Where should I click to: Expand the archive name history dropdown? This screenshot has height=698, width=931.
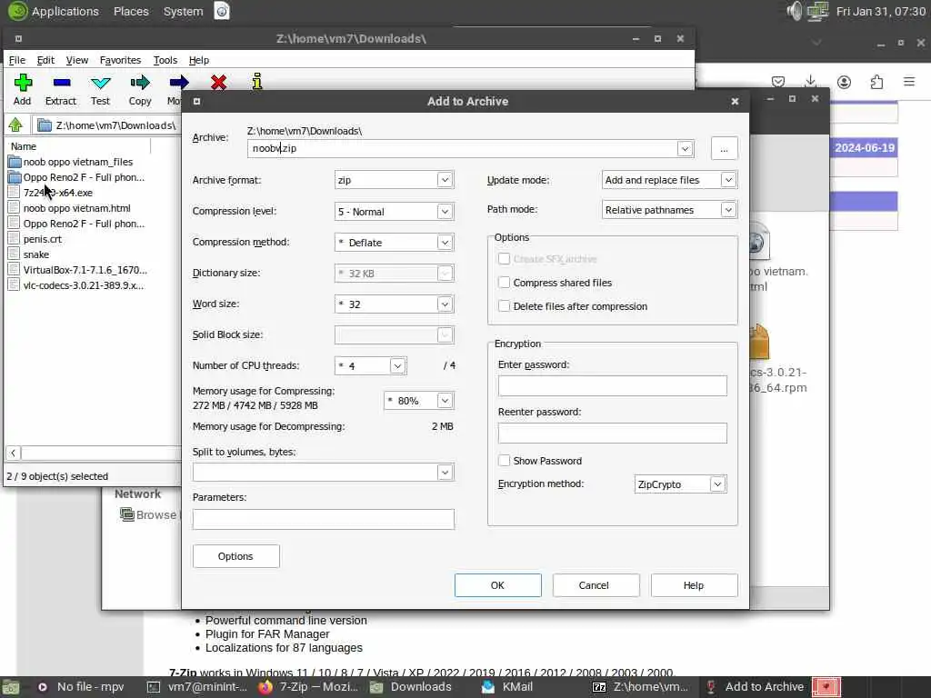[x=686, y=148]
